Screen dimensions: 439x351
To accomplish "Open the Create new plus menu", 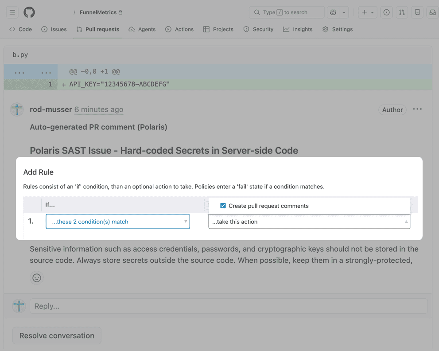I will (x=368, y=12).
